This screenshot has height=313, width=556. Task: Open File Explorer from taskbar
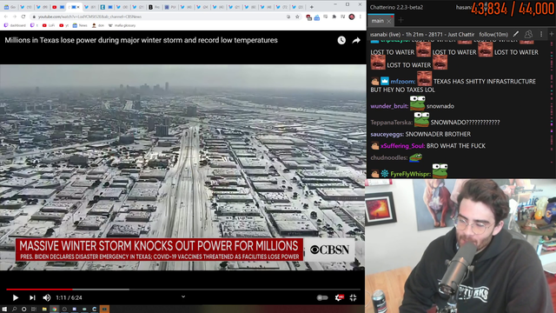44,310
